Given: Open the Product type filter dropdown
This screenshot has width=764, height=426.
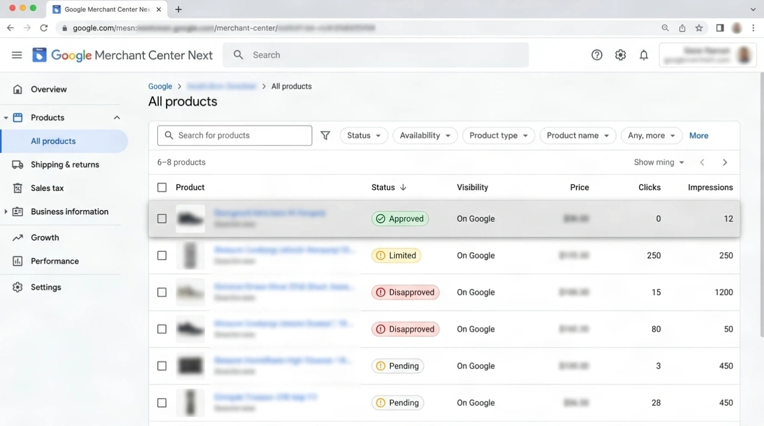Looking at the screenshot, I should pos(499,135).
